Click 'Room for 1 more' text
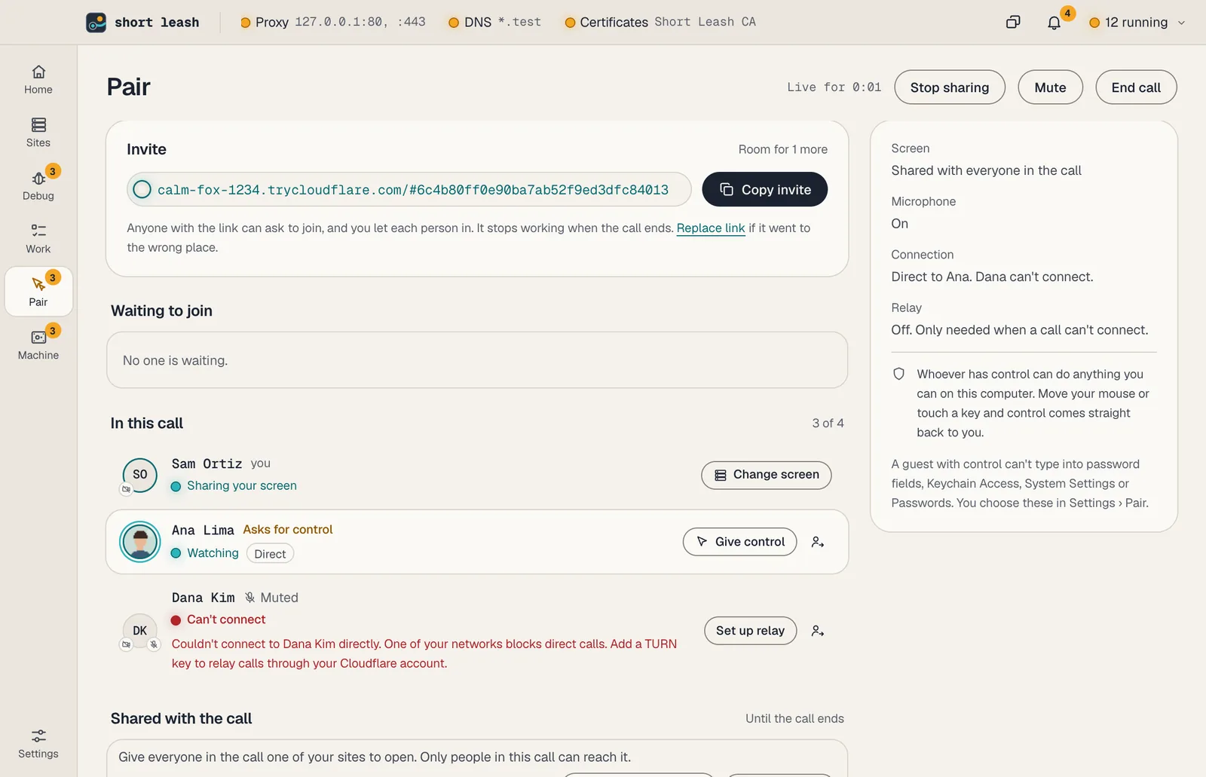The height and width of the screenshot is (777, 1206). coord(783,149)
